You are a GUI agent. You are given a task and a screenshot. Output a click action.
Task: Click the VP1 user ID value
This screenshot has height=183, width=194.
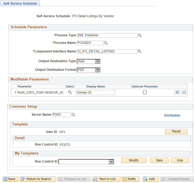[x=62, y=132]
